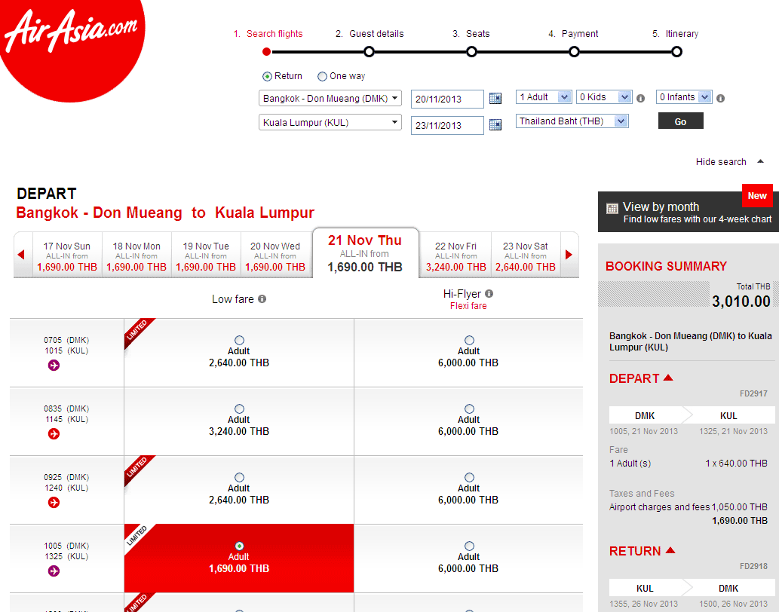Switch to the 17 Nov Sun date tab
779x612 pixels.
[x=67, y=255]
